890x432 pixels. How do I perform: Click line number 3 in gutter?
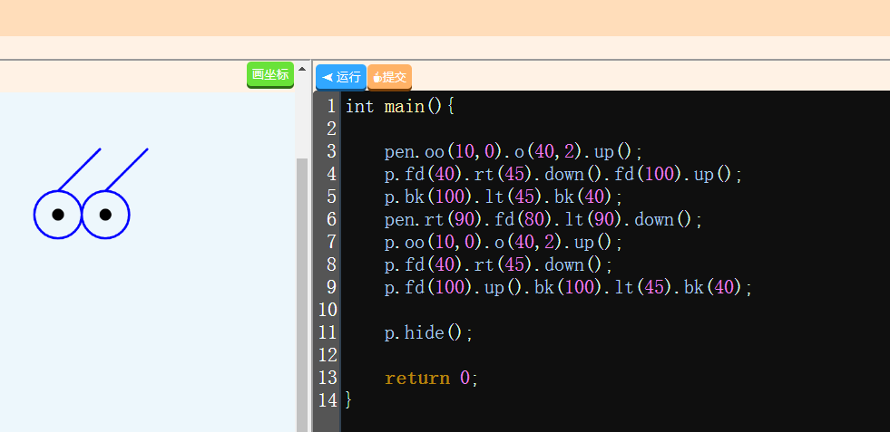coord(331,151)
